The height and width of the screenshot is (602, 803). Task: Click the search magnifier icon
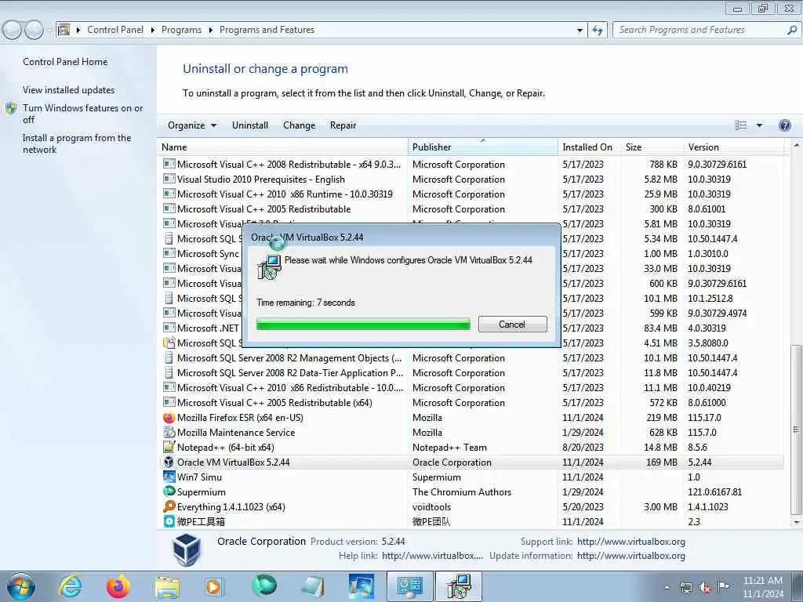pyautogui.click(x=792, y=31)
